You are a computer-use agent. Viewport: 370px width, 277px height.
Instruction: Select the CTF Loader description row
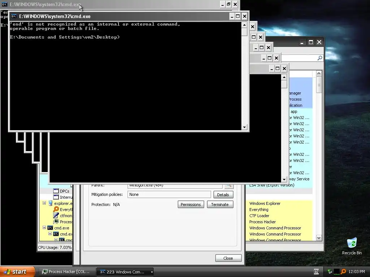click(x=279, y=216)
